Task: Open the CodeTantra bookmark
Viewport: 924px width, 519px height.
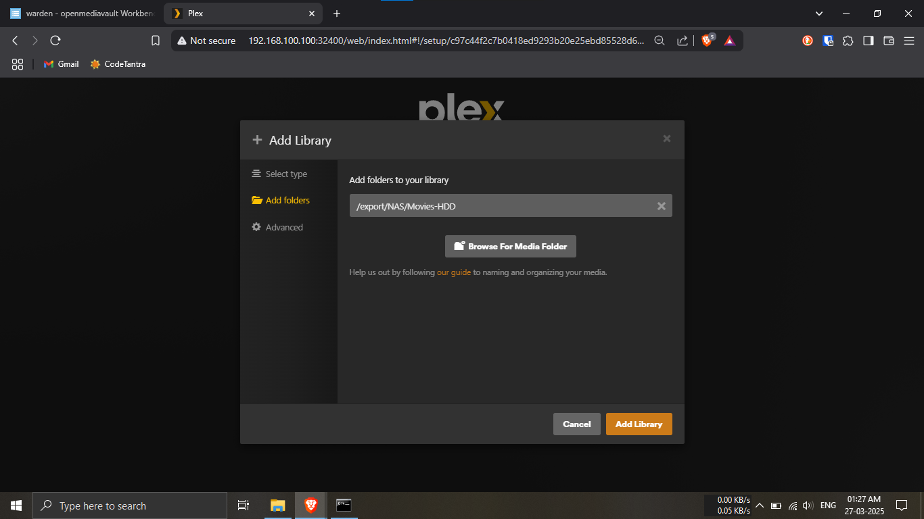Action: 118,64
